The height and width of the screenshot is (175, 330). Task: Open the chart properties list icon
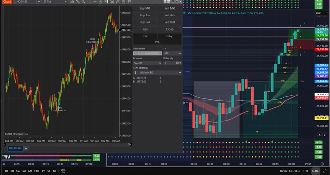tap(129, 2)
